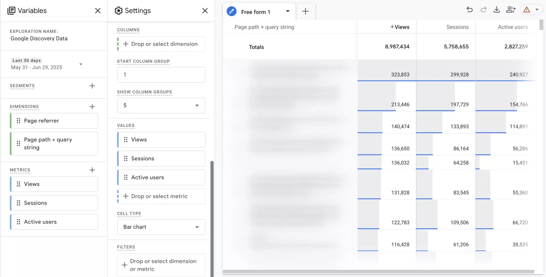Click the Start Column Group input field
Image resolution: width=546 pixels, height=277 pixels.
click(x=161, y=75)
